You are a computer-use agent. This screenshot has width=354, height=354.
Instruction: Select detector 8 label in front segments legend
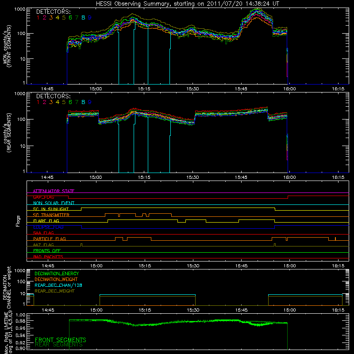click(x=83, y=17)
